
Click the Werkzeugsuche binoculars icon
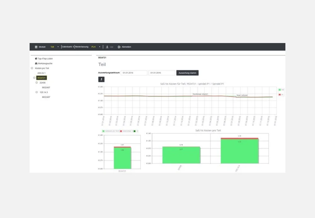tap(36, 63)
